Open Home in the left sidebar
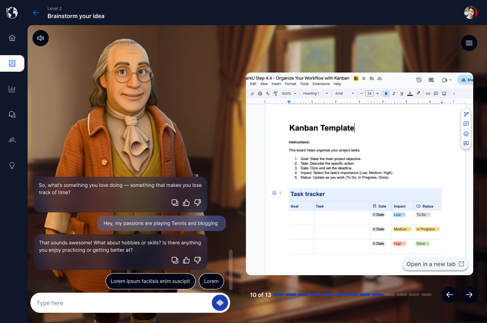 pos(12,38)
